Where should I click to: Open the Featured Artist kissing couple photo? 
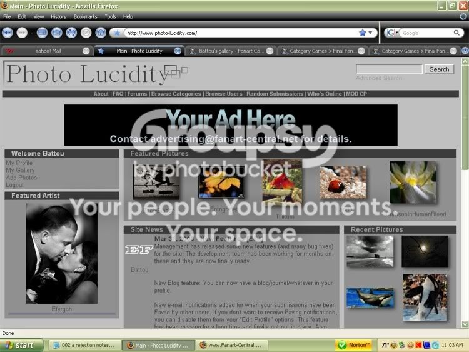62,254
